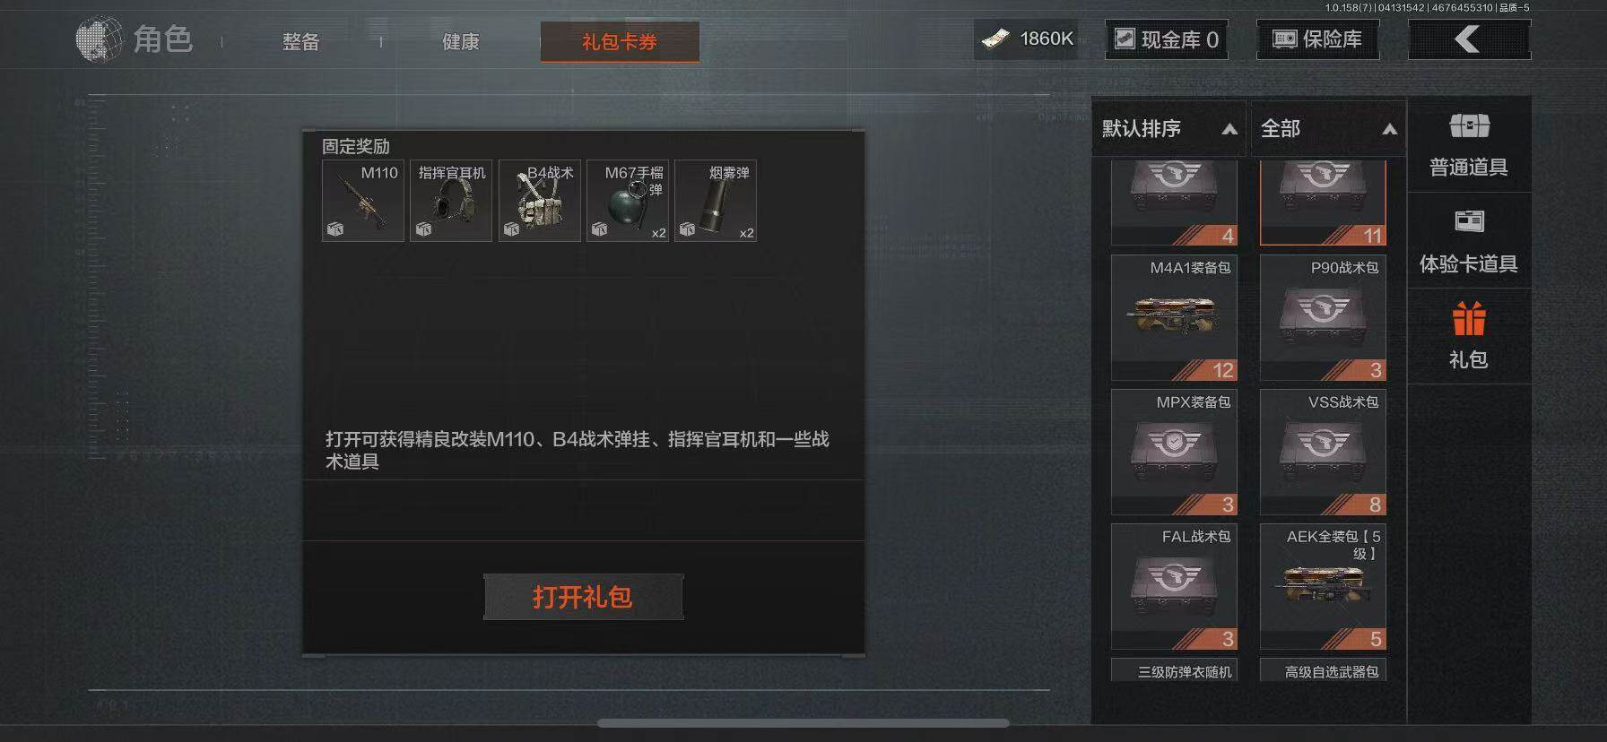Switch to the 整备 tab

[301, 42]
